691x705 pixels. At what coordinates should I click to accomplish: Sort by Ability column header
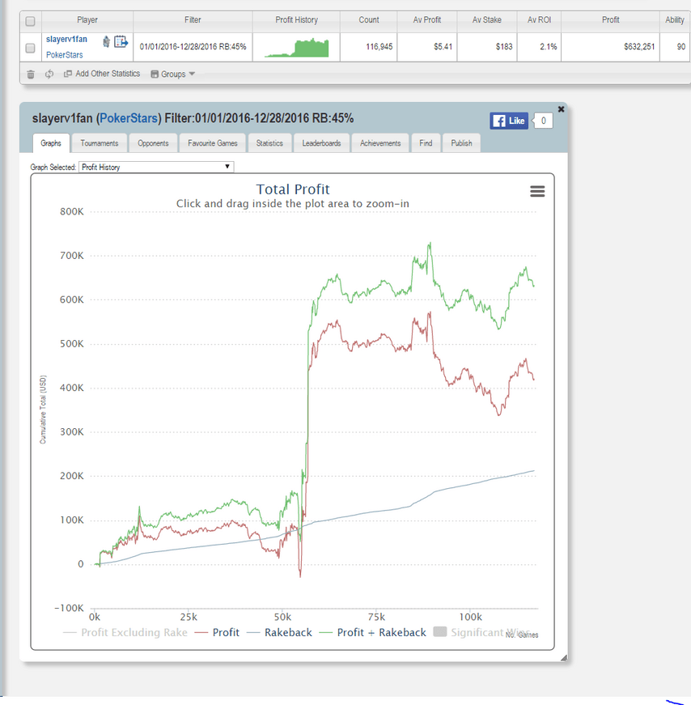[x=675, y=20]
